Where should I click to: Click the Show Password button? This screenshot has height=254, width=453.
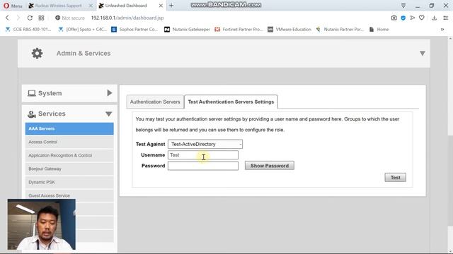coord(270,166)
